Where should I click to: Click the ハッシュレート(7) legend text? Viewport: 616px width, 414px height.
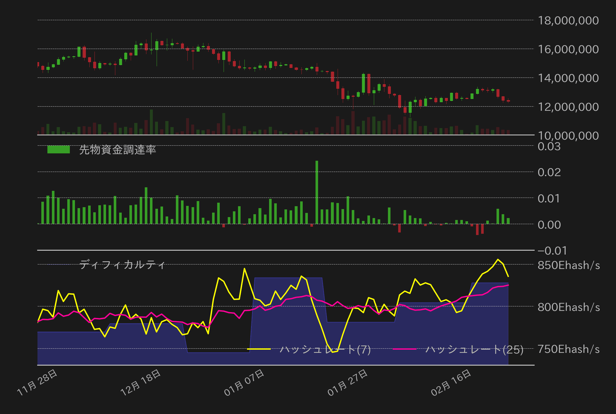tap(325, 349)
